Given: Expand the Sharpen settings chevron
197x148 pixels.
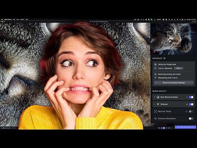Looking at the screenshot, I should [x=155, y=104].
